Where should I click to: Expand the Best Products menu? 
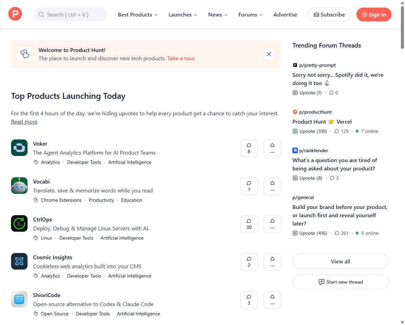[x=138, y=15]
